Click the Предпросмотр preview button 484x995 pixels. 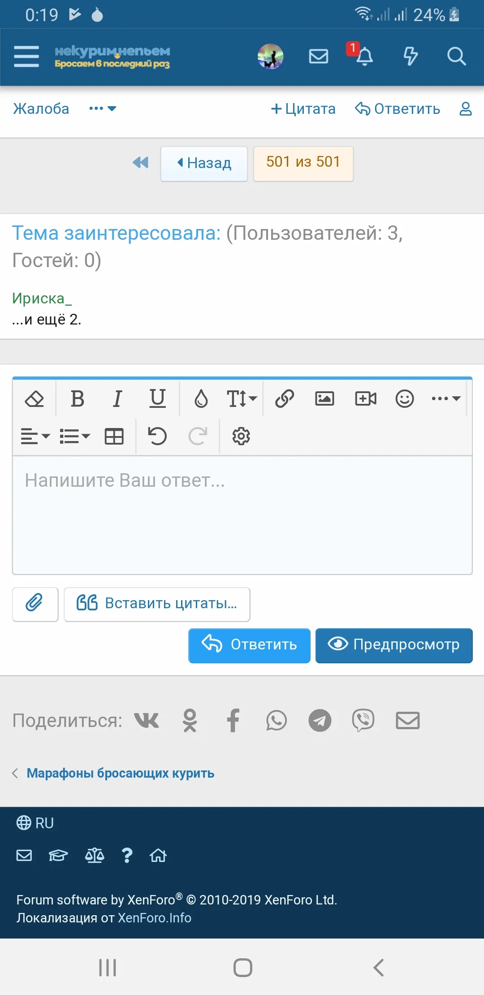[x=394, y=645]
